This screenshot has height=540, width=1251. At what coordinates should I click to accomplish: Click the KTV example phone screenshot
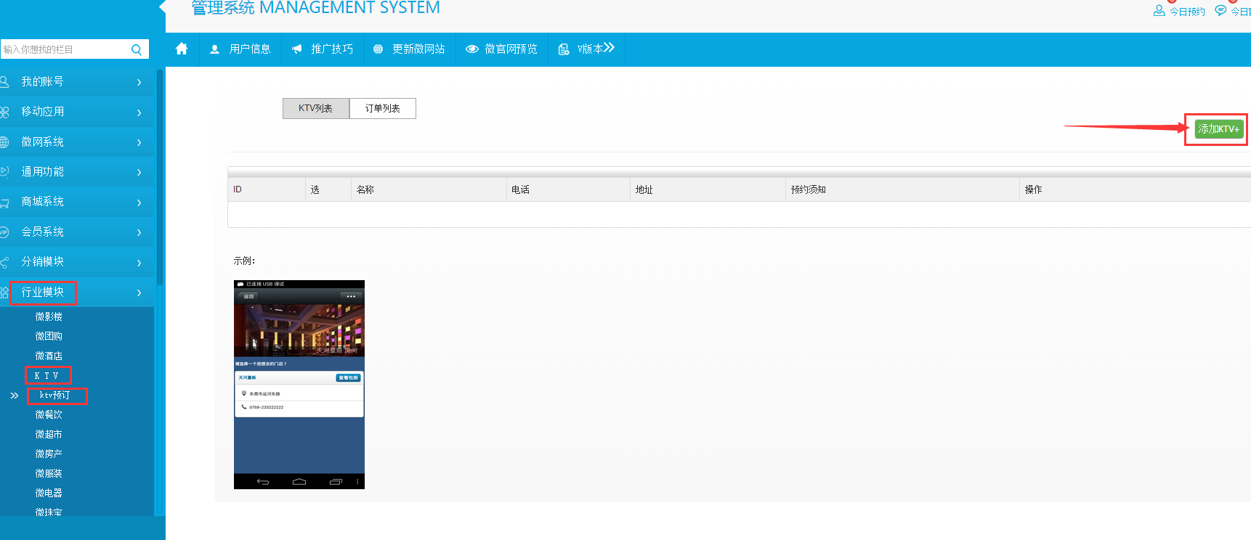pyautogui.click(x=299, y=384)
